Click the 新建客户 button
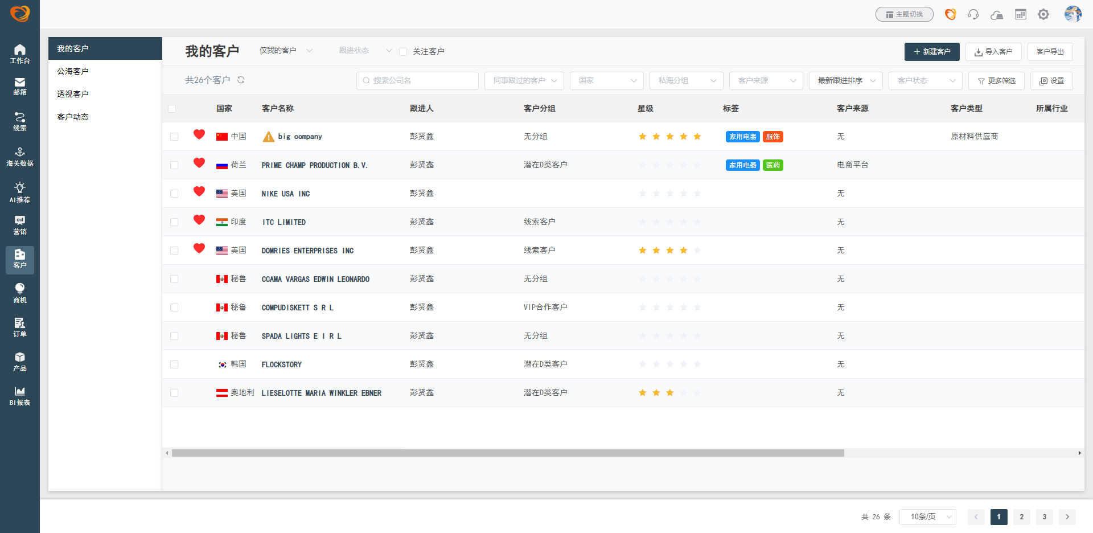 click(x=931, y=52)
